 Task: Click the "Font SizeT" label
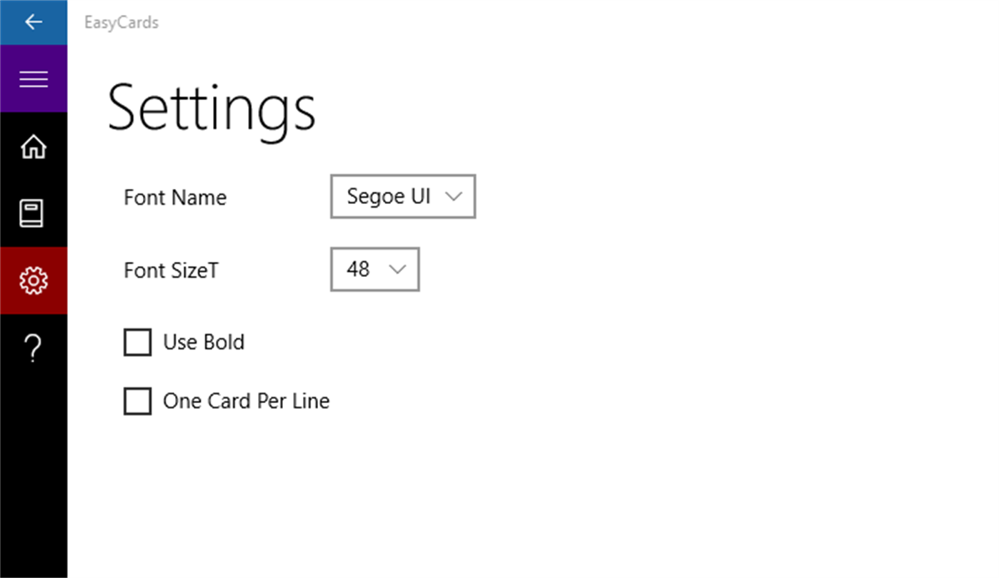[171, 270]
